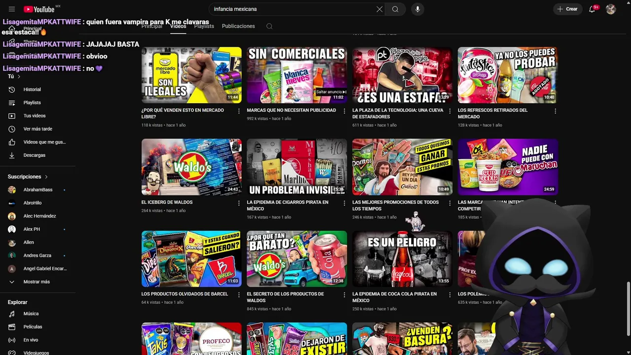Screen dimensions: 631x355
Task: Open options for Coca Cola pirata video
Action: (450, 294)
